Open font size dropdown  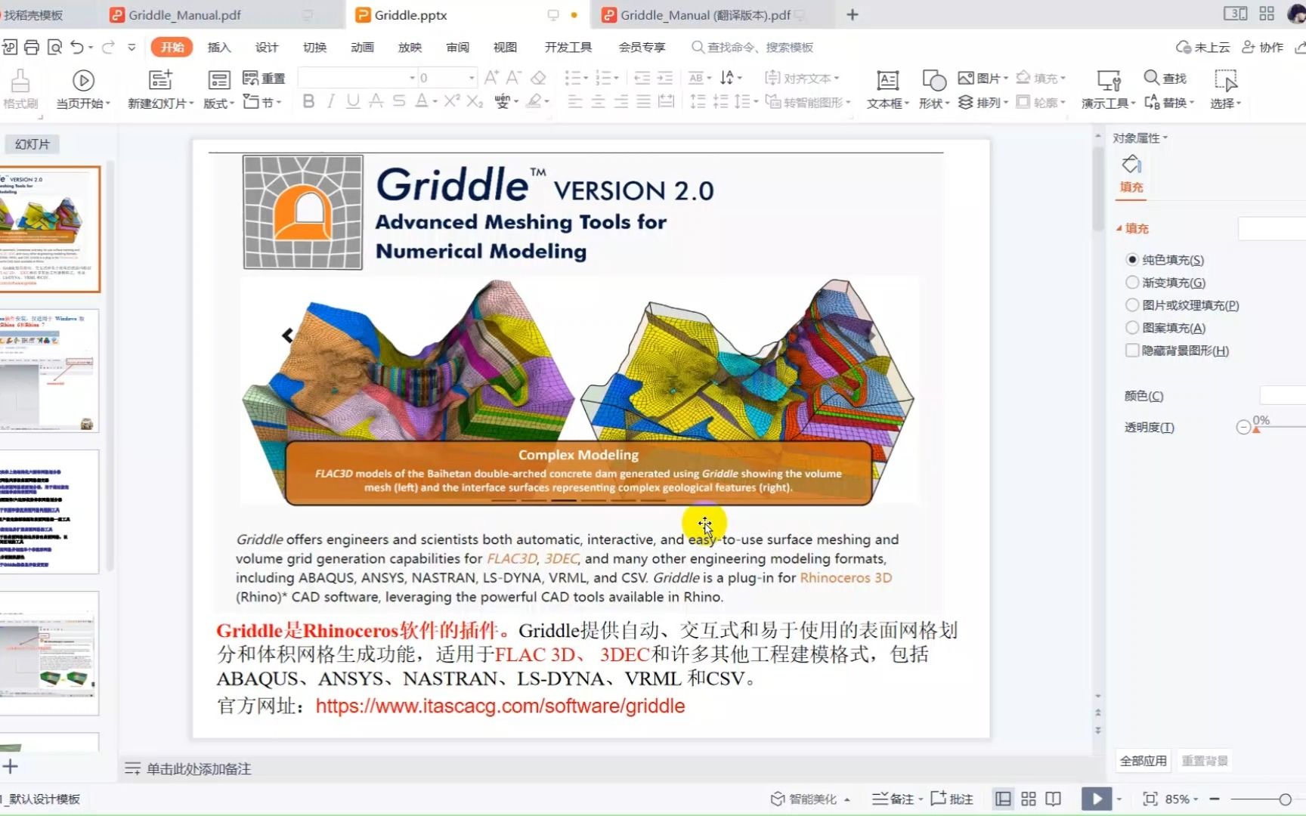(472, 77)
